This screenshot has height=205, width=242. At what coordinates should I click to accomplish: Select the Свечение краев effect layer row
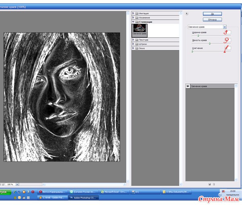[x=210, y=86]
